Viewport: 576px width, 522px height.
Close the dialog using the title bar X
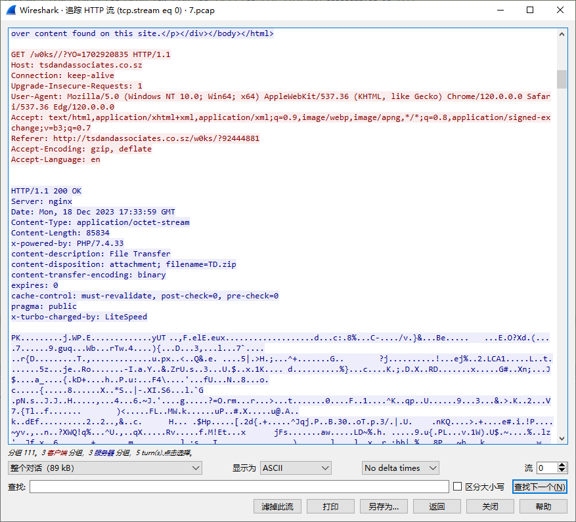click(560, 10)
